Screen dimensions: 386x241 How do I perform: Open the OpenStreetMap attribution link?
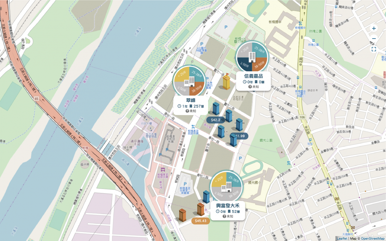point(372,238)
